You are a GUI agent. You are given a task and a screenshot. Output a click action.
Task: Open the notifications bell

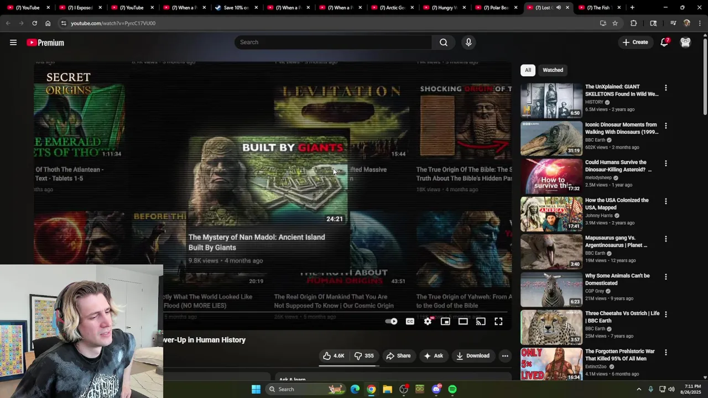point(665,42)
